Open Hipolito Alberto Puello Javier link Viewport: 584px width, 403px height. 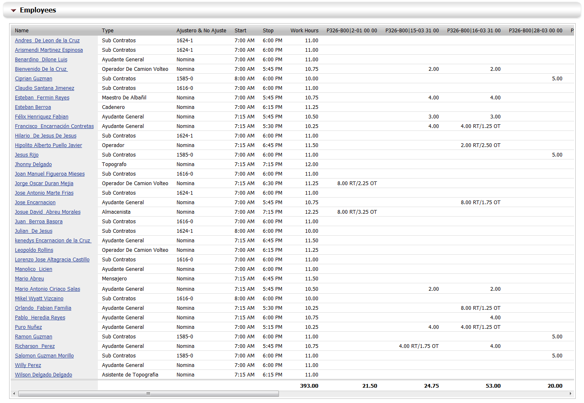[x=48, y=145]
